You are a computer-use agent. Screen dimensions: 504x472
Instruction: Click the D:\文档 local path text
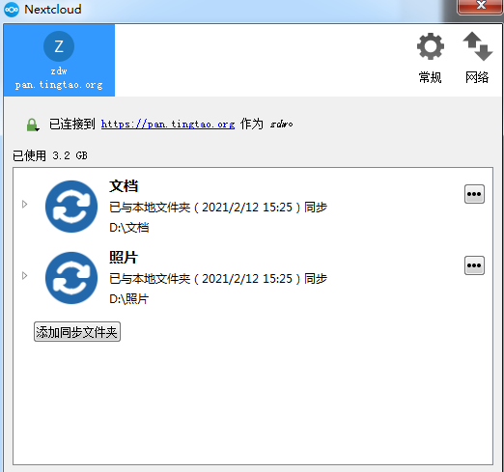coord(129,228)
